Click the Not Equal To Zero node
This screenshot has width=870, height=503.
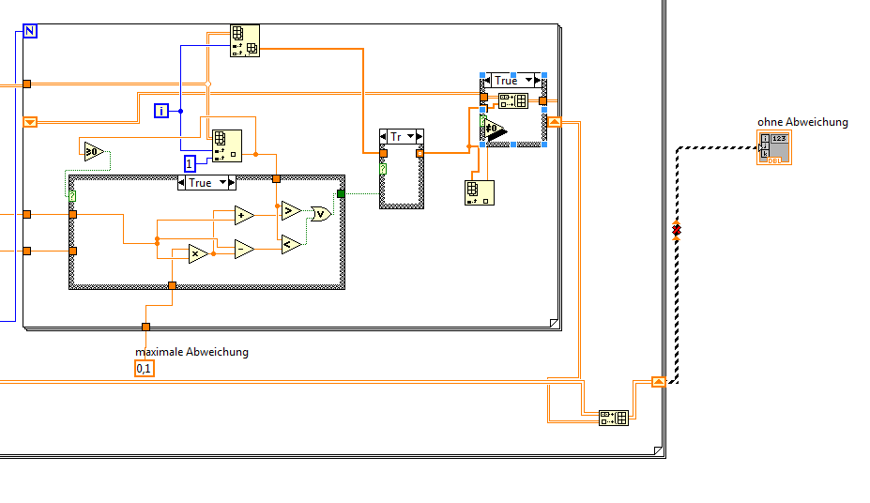pos(496,130)
